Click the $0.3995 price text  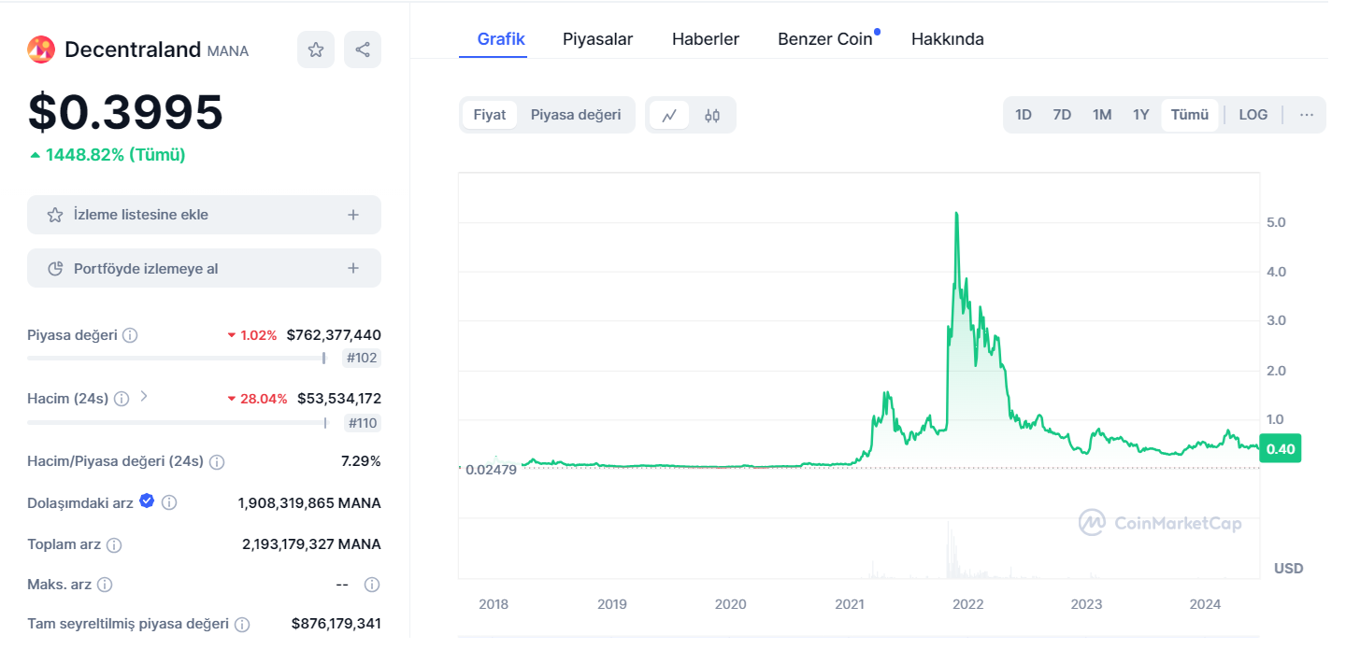[x=125, y=112]
